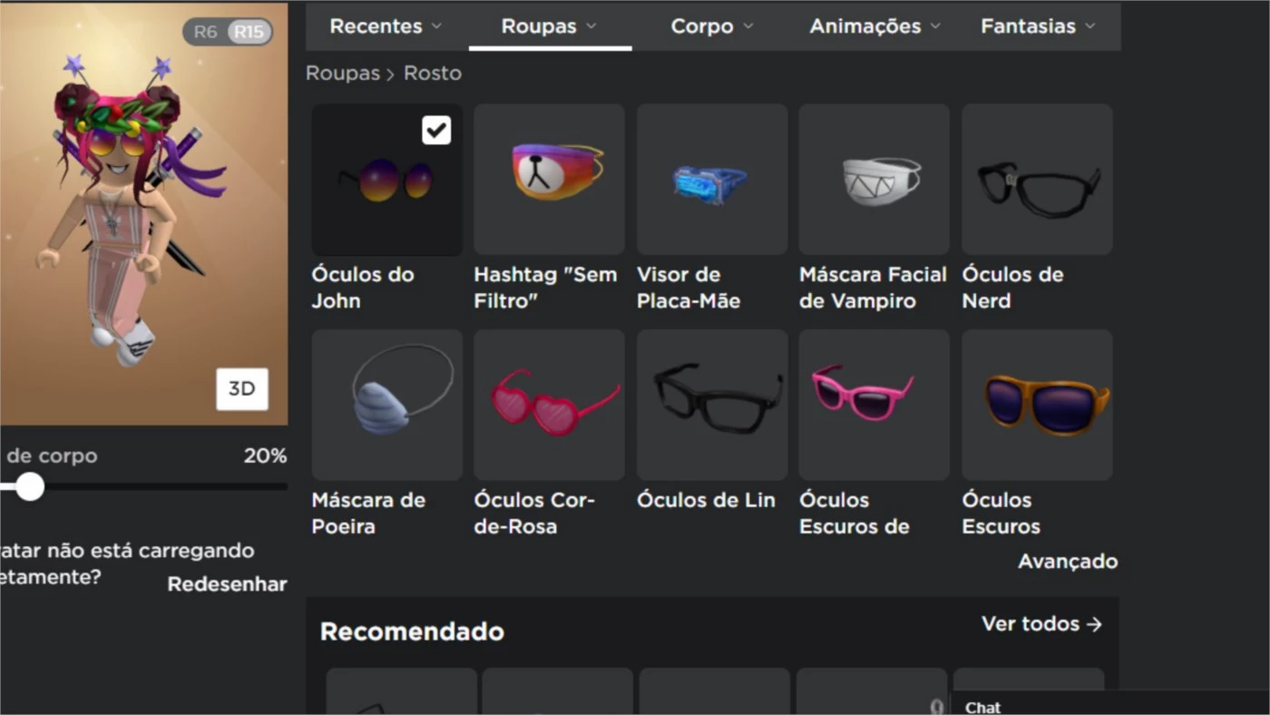Toggle the 3D avatar preview button

tap(242, 388)
